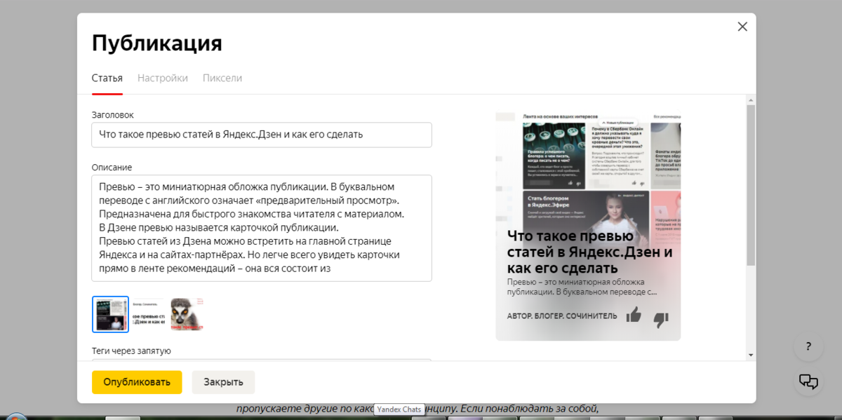
Task: Click the preview card headline text
Action: [x=589, y=252]
